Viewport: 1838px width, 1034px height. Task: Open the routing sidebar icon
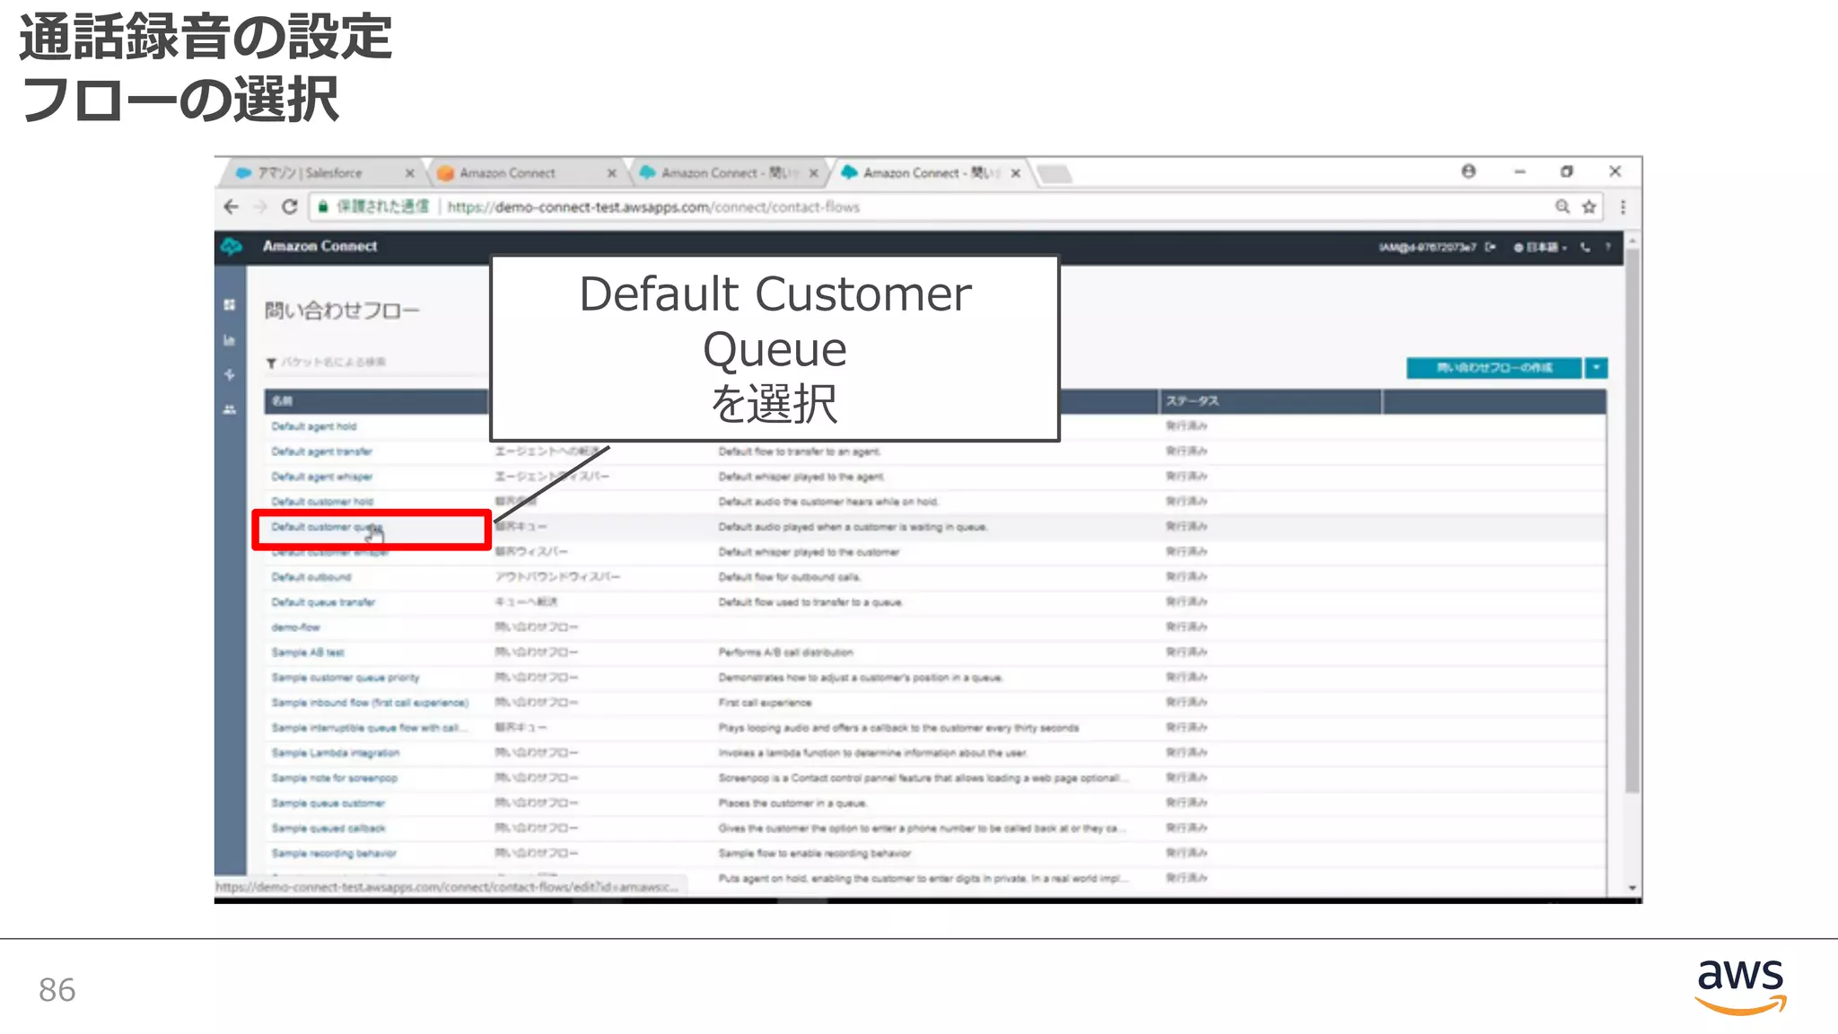230,374
